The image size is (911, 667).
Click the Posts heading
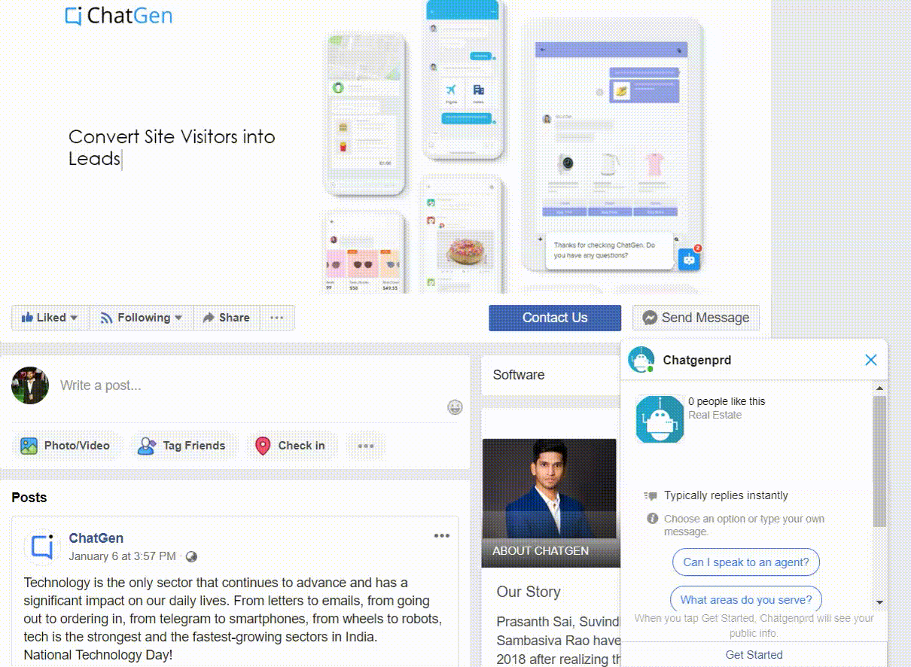point(29,498)
